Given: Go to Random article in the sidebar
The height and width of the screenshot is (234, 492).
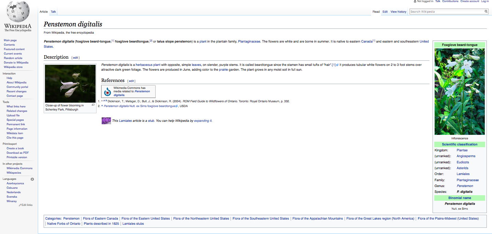Looking at the screenshot, I should coord(13,58).
